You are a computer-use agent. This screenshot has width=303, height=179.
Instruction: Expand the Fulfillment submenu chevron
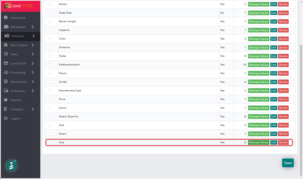pyautogui.click(x=33, y=91)
